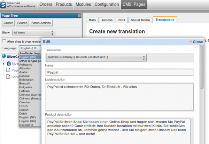Viewport: 209px width, 144px height.
Task: Click the page icon beside Page item
Action: (x=8, y=70)
